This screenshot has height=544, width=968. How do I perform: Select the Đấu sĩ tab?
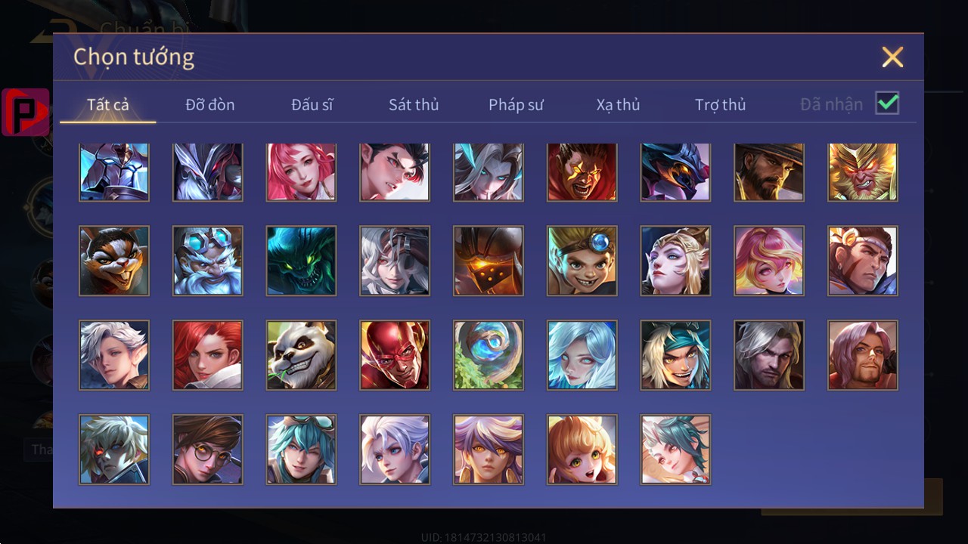[x=312, y=105]
